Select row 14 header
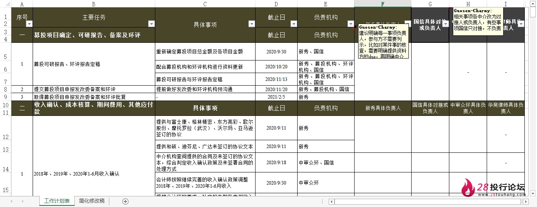The height and width of the screenshot is (207, 537). 6,162
